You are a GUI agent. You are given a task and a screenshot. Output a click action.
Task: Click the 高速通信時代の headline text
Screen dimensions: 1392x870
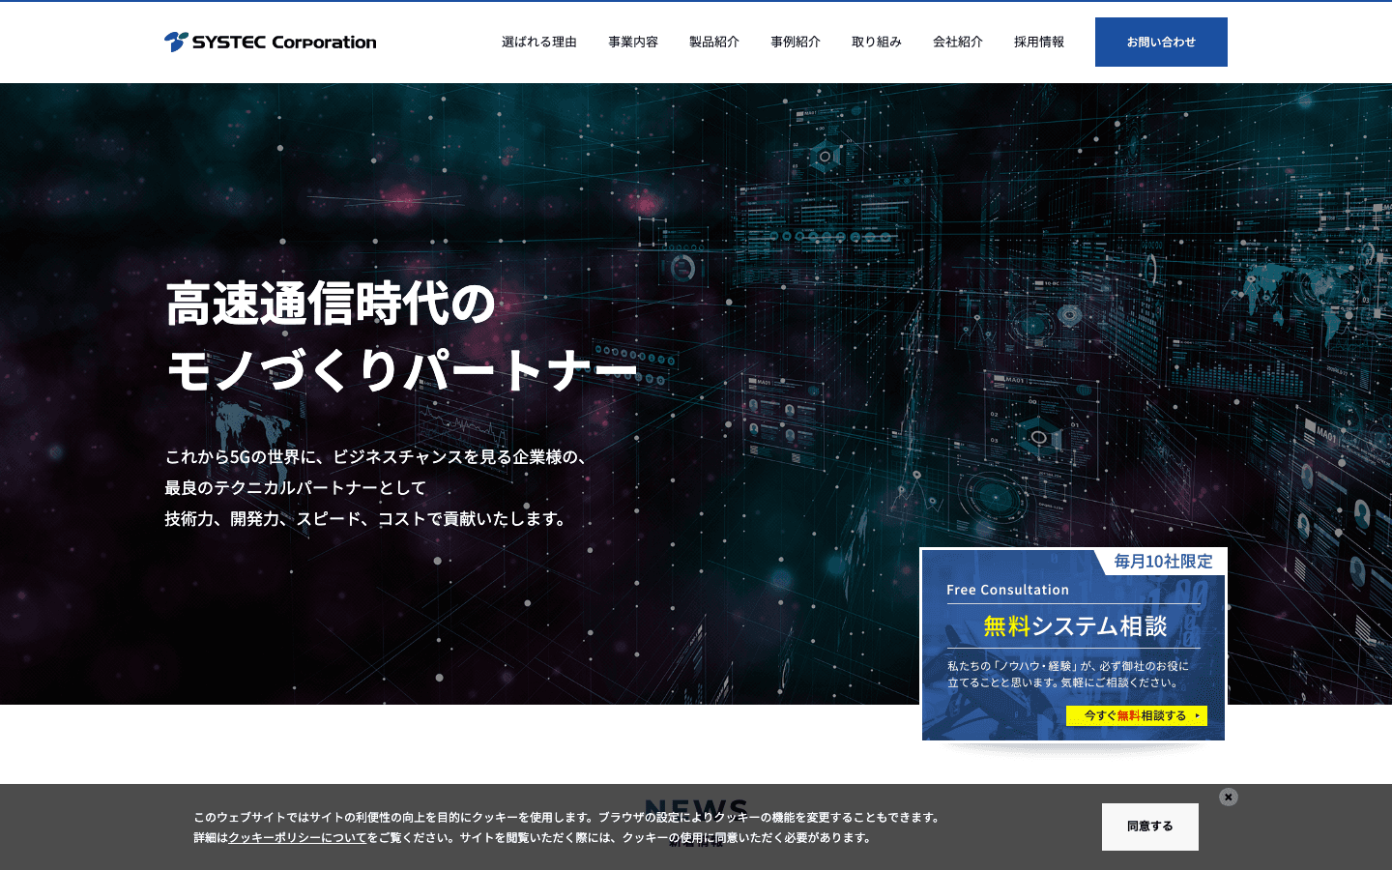click(x=331, y=304)
